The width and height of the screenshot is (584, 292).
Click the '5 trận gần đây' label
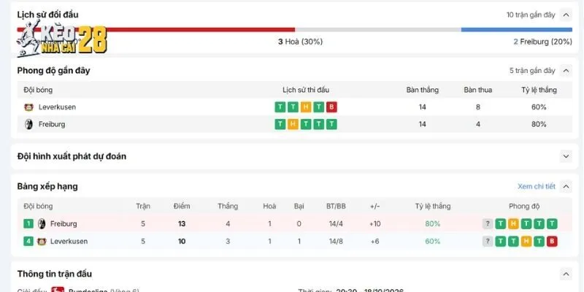[x=532, y=70]
